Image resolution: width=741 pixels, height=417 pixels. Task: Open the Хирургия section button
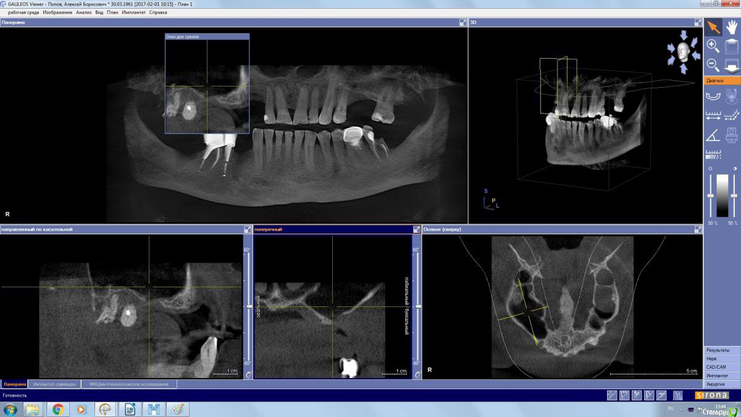pyautogui.click(x=722, y=384)
